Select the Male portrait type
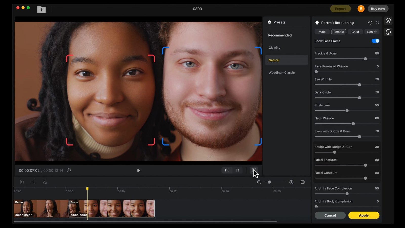 click(x=322, y=32)
